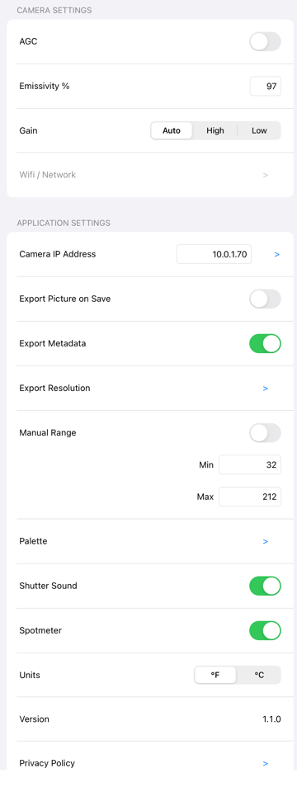Open the Privacy Policy chevron
The width and height of the screenshot is (297, 787).
click(266, 763)
